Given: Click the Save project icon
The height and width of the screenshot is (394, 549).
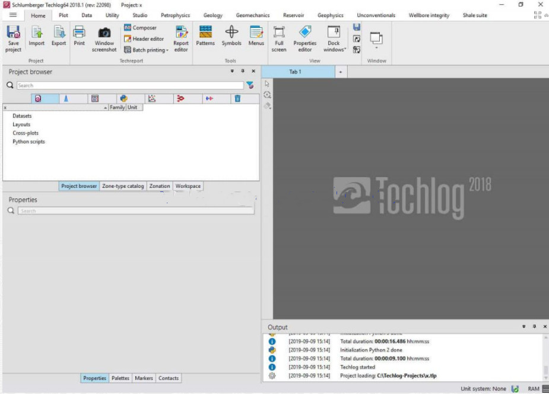Looking at the screenshot, I should pos(13,39).
